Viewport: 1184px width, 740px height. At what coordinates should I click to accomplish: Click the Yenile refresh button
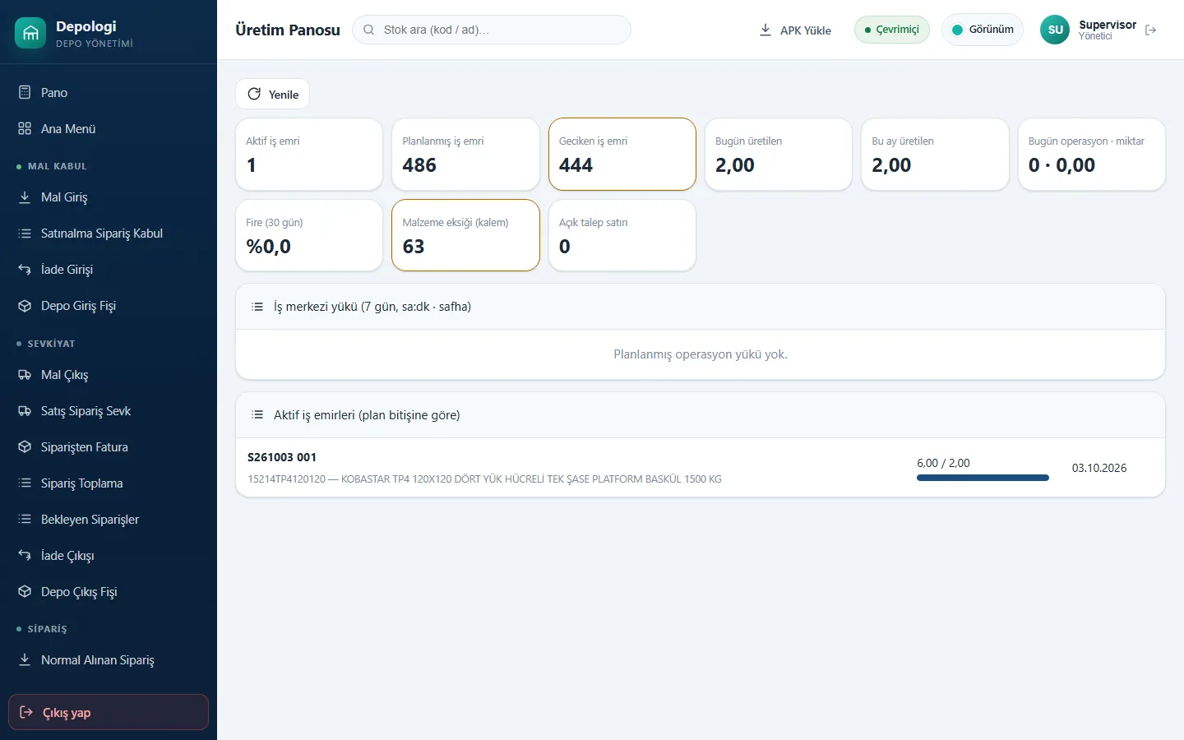[273, 94]
